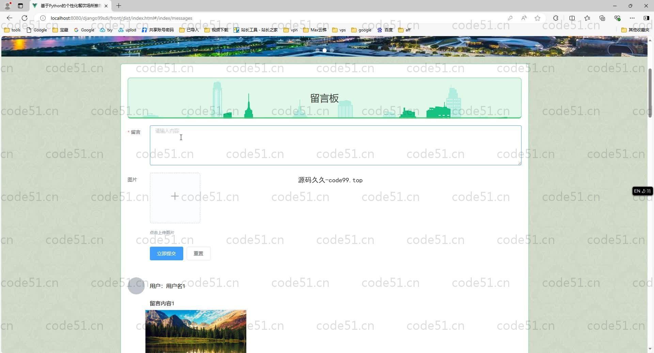This screenshot has height=353, width=654.
Task: Open uplod bookmark
Action: tap(127, 30)
